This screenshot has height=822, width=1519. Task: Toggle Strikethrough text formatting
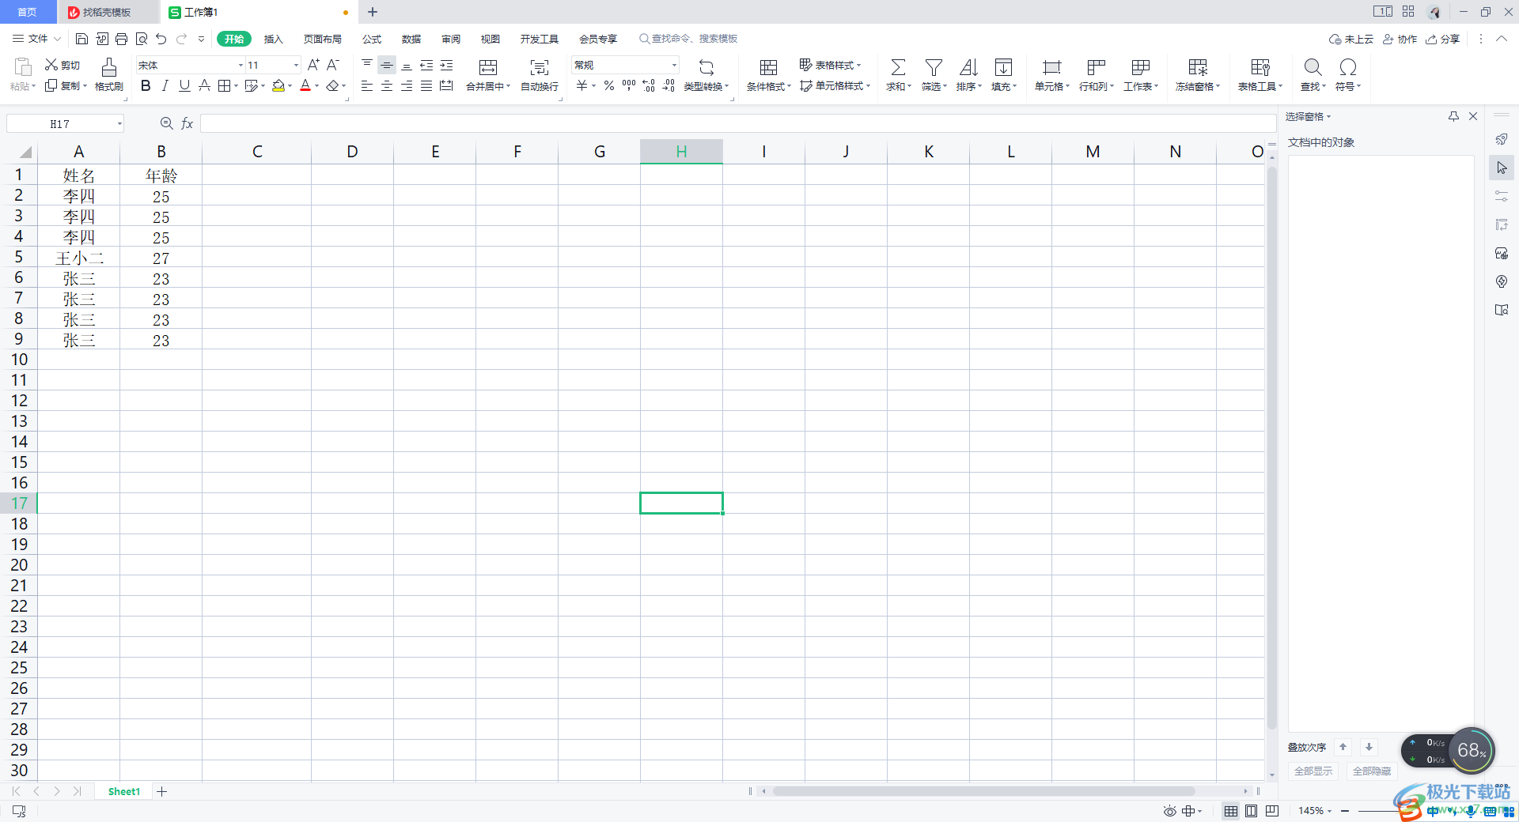click(204, 85)
